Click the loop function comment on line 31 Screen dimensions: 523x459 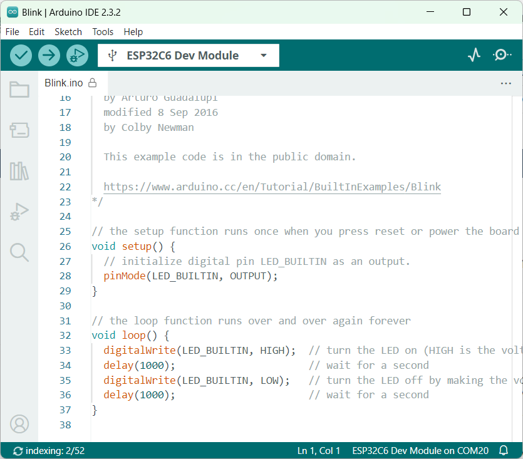click(x=251, y=321)
